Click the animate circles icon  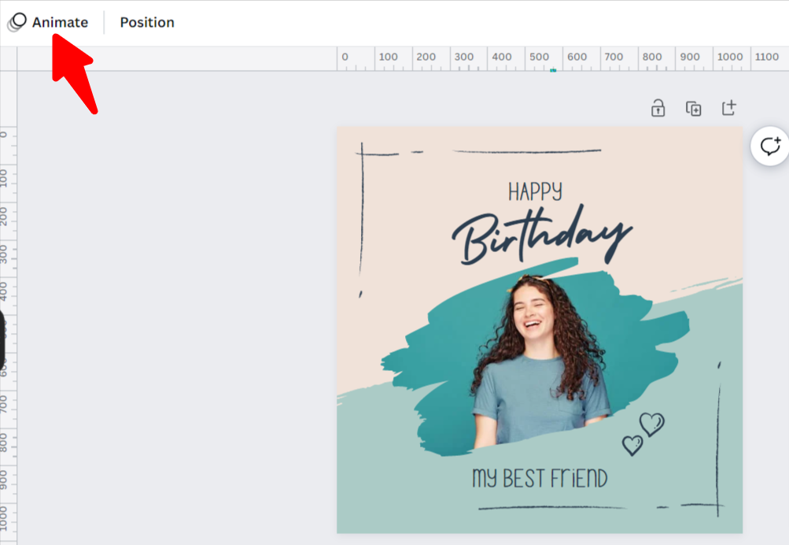pyautogui.click(x=17, y=22)
